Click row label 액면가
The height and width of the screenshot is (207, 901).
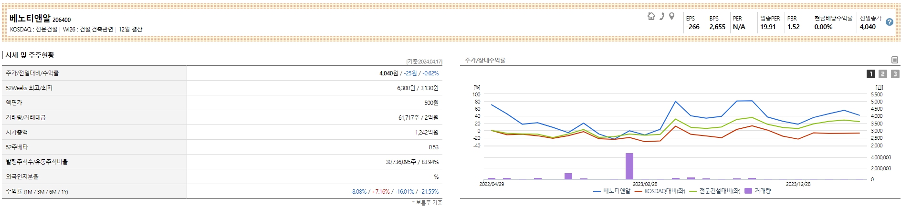tap(14, 103)
